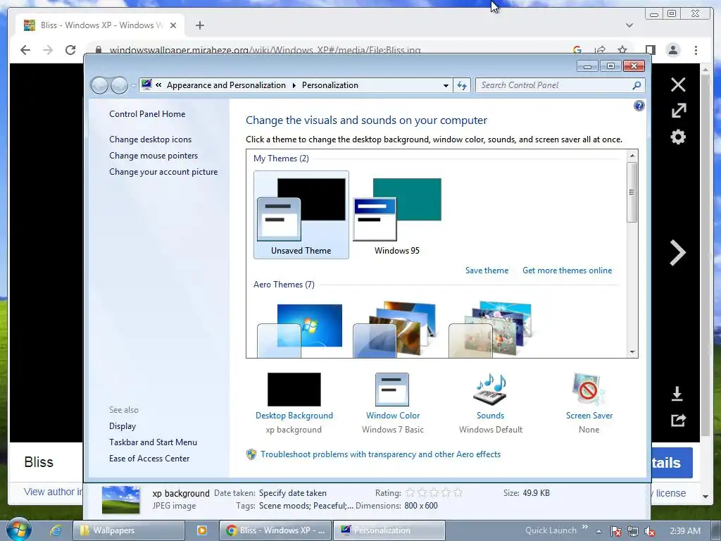Screen dimensions: 721x541
Task: Click the Chrome tab search chevron
Action: tap(629, 25)
